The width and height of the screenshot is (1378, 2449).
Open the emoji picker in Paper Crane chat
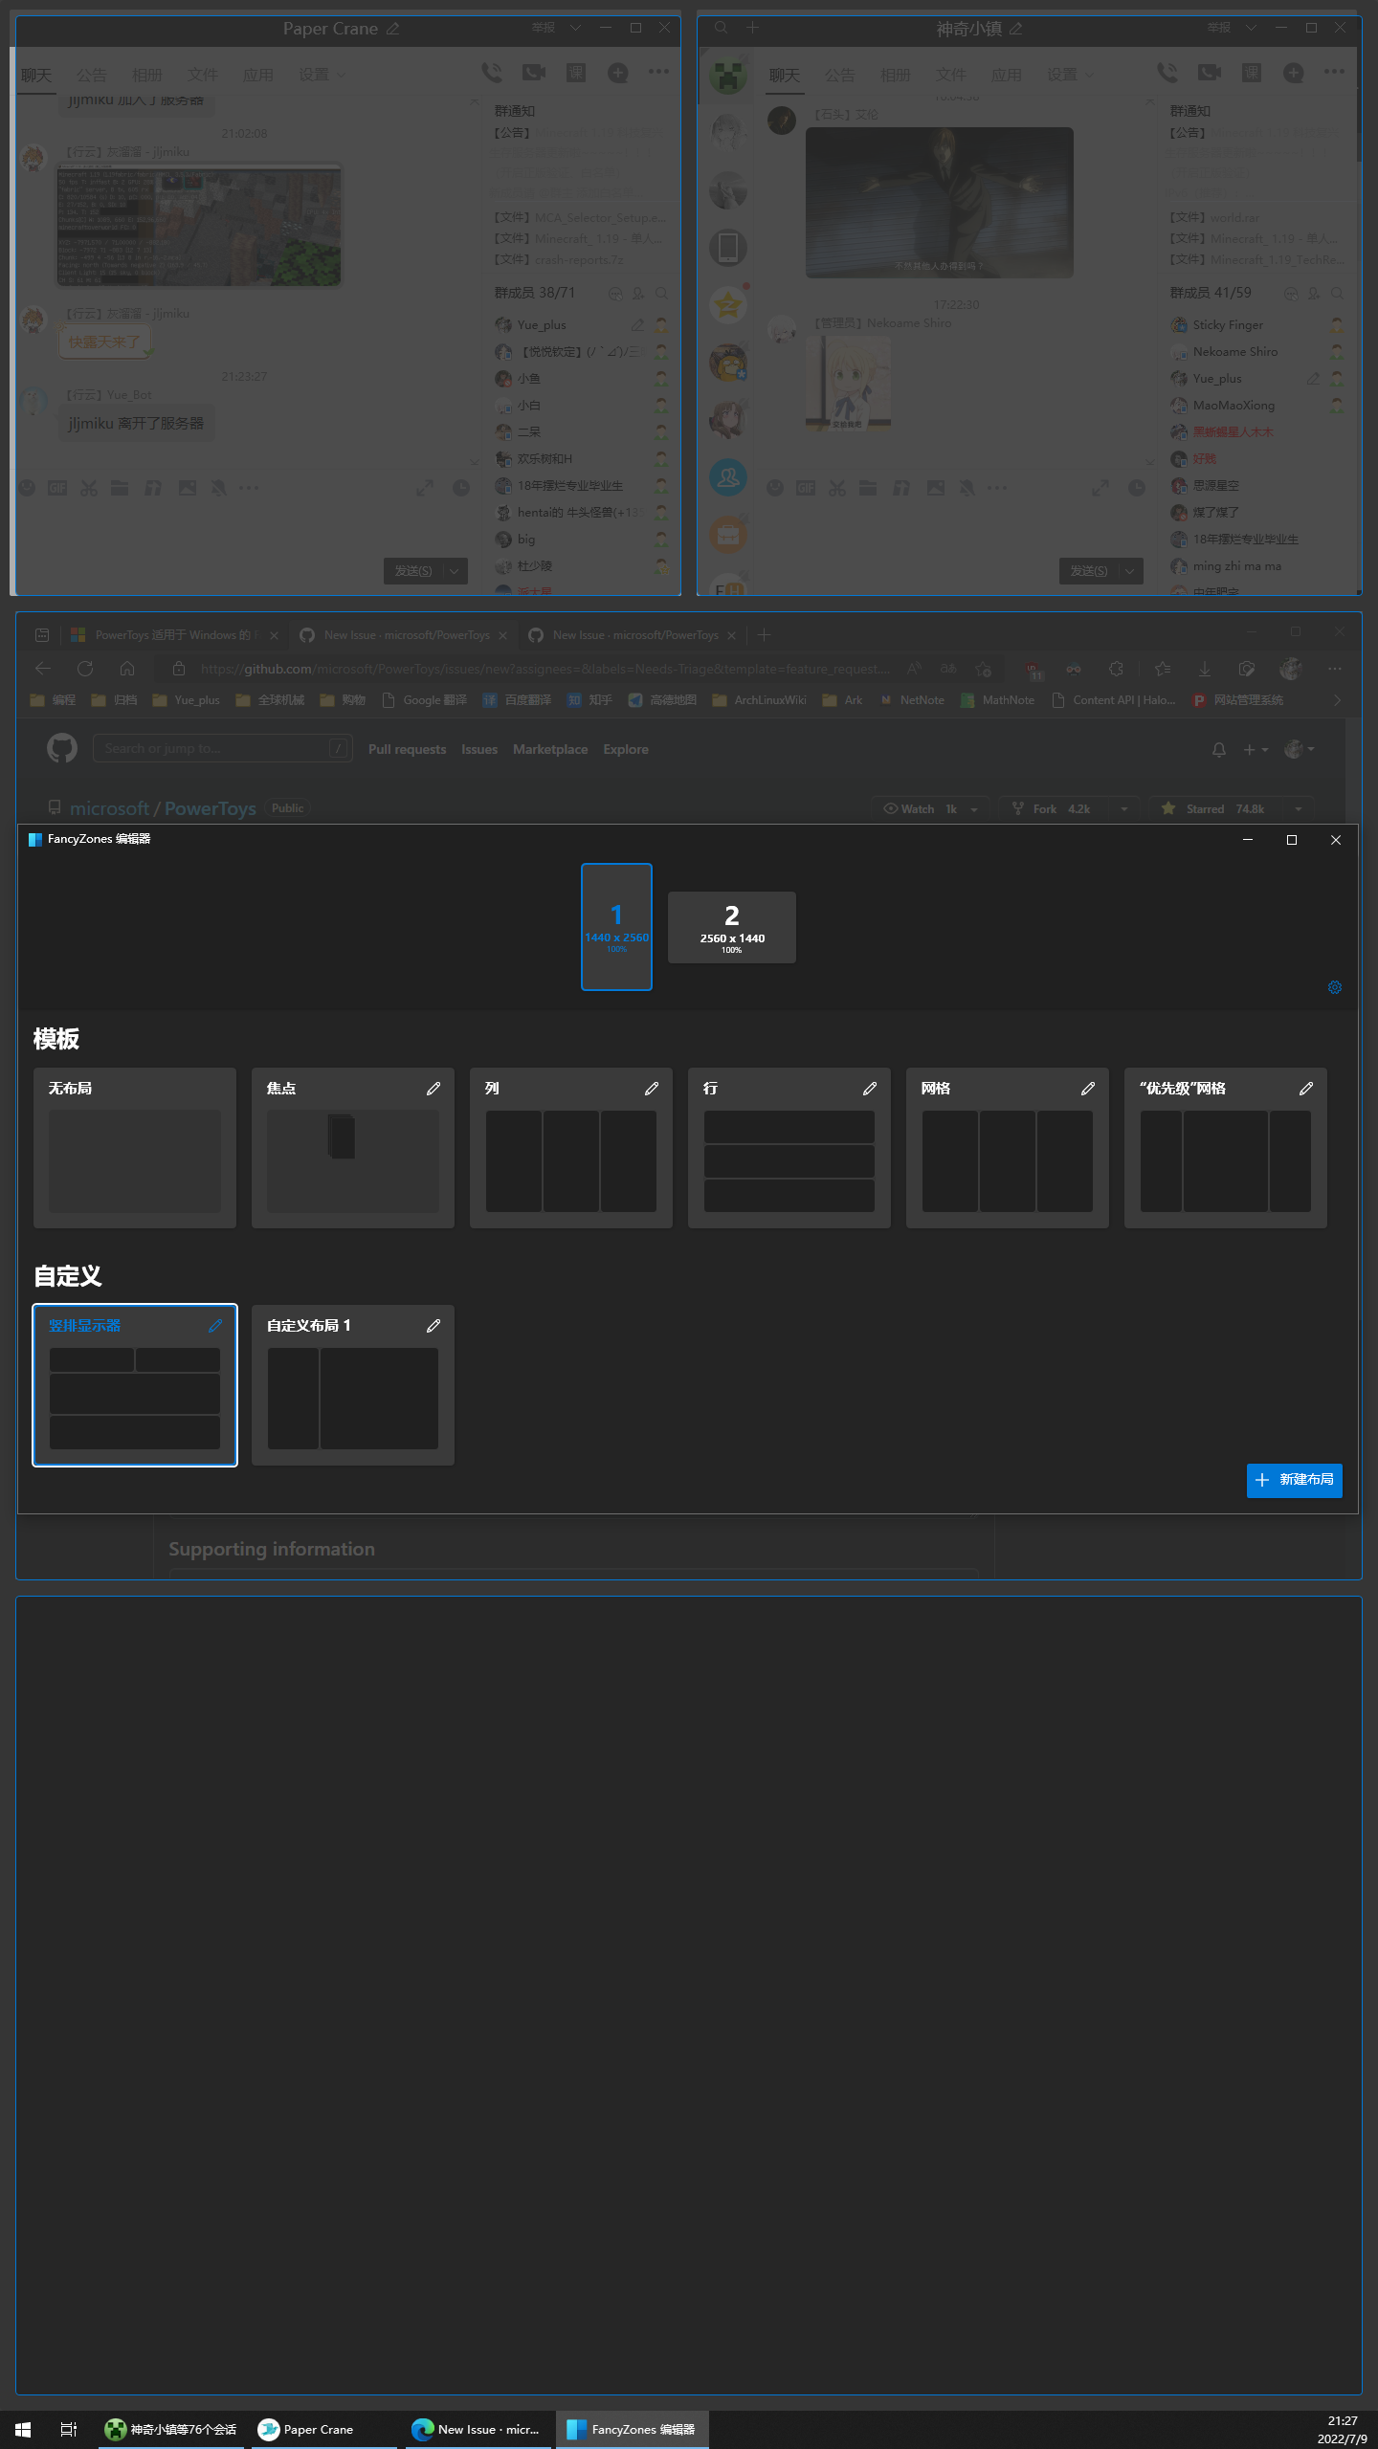click(28, 488)
